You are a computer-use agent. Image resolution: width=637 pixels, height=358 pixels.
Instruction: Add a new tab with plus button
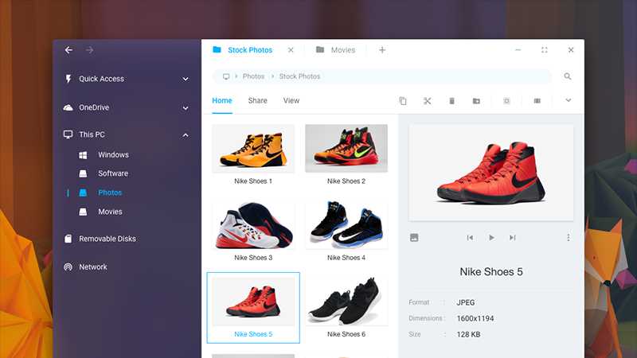click(x=382, y=50)
